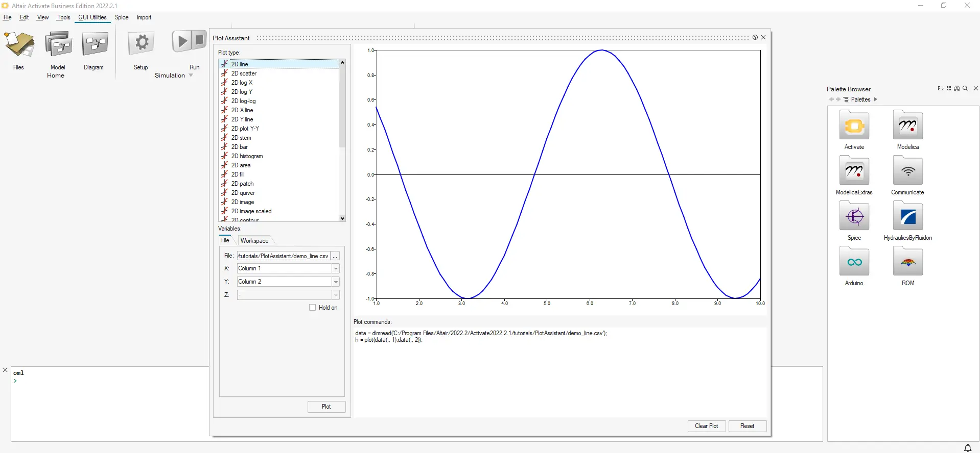The height and width of the screenshot is (453, 980).
Task: Click the Palette Browser back arrow
Action: click(831, 99)
